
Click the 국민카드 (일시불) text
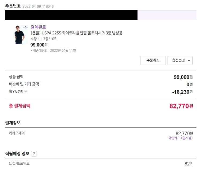(180, 138)
